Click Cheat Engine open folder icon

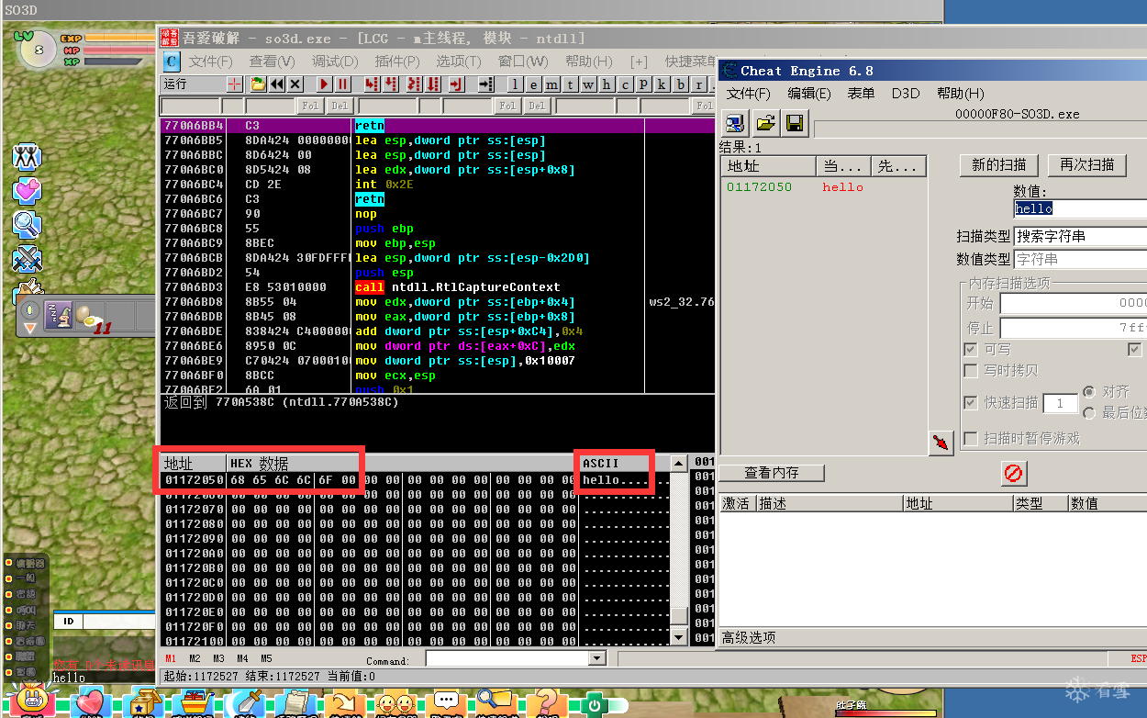(x=764, y=122)
